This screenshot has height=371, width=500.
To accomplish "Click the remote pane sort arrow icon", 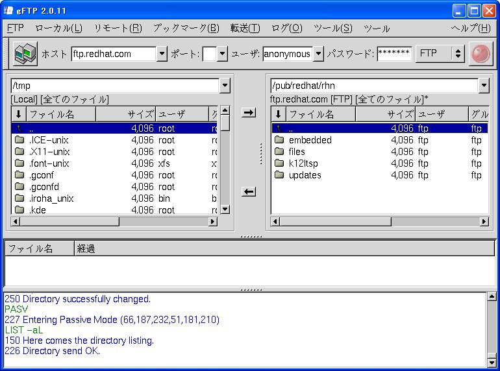I will pyautogui.click(x=279, y=114).
